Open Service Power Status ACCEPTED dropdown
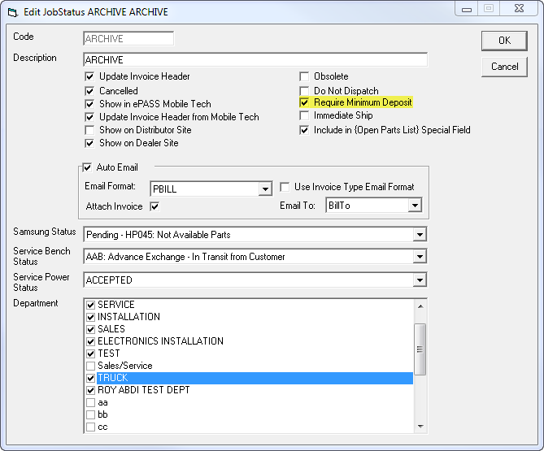 coord(420,280)
